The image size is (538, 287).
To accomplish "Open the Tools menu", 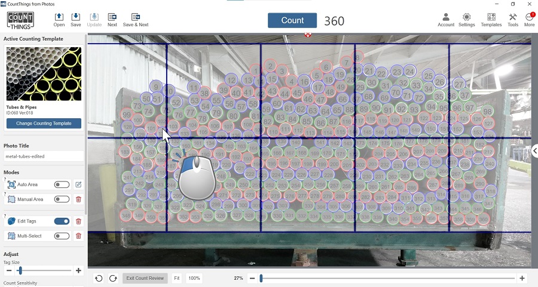I will [x=513, y=17].
